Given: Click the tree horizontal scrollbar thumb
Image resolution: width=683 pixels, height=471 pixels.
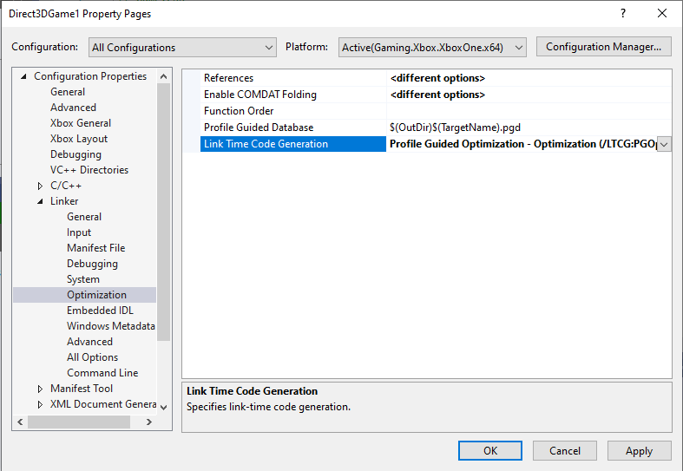Looking at the screenshot, I should click(79, 422).
